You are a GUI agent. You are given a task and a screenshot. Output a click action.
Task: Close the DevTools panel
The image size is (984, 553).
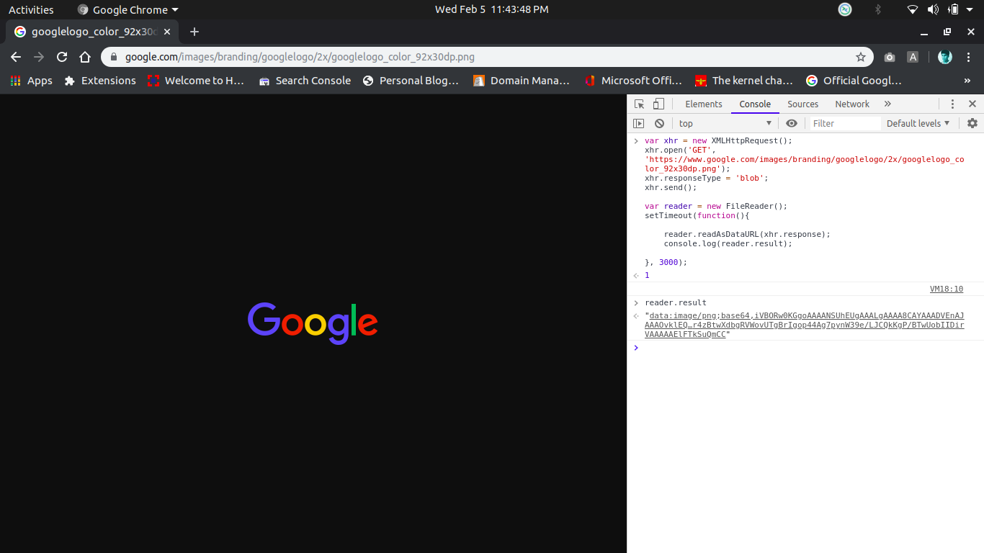pyautogui.click(x=972, y=104)
